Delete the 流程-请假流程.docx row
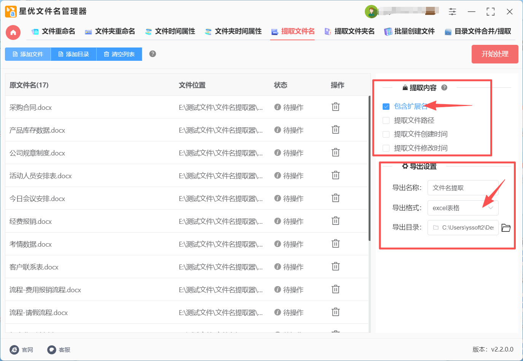The height and width of the screenshot is (361, 523). pos(335,312)
